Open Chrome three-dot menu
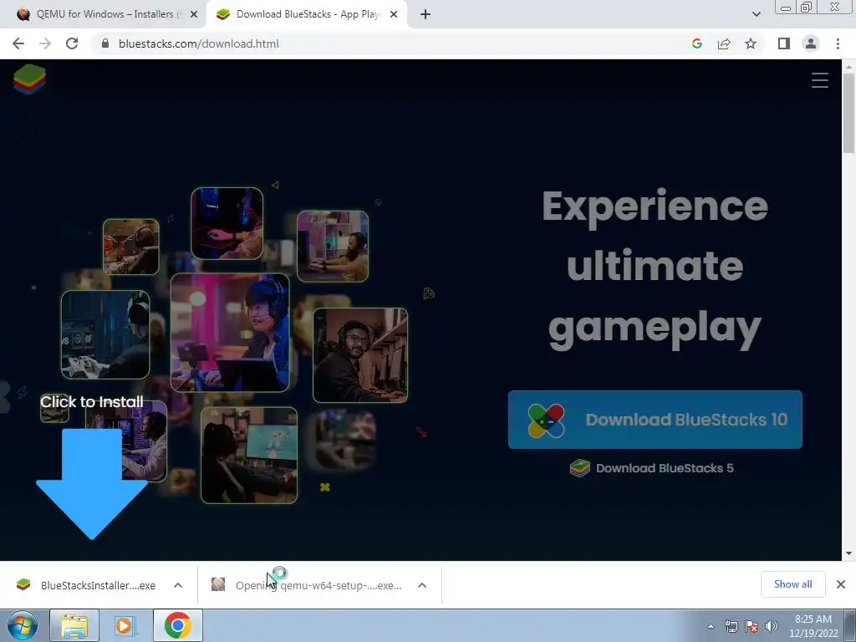This screenshot has width=856, height=642. pyautogui.click(x=838, y=43)
